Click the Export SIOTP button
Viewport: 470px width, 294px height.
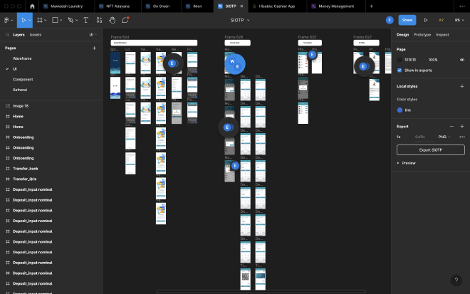pyautogui.click(x=430, y=149)
